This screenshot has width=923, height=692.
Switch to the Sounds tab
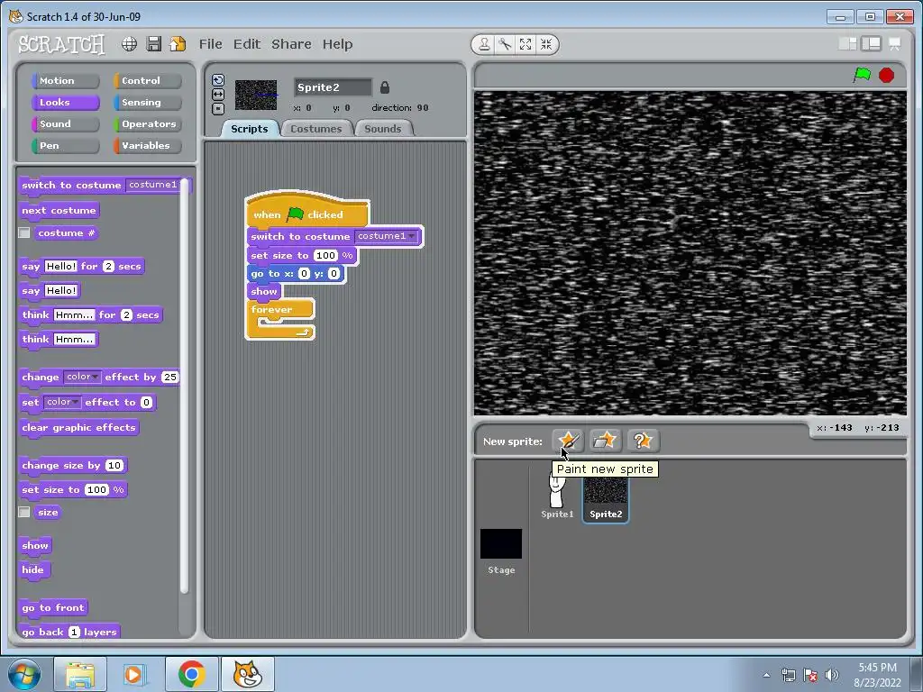(382, 128)
